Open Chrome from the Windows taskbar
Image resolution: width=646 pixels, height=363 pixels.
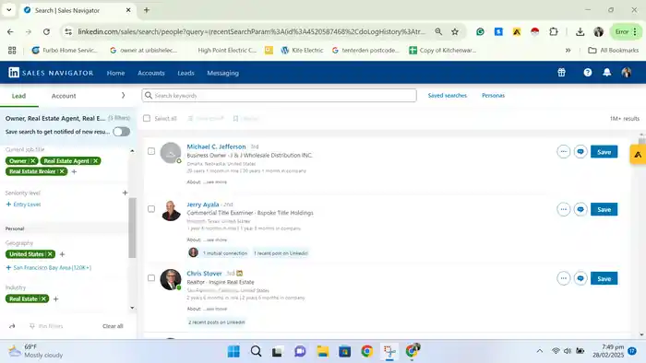point(366,351)
